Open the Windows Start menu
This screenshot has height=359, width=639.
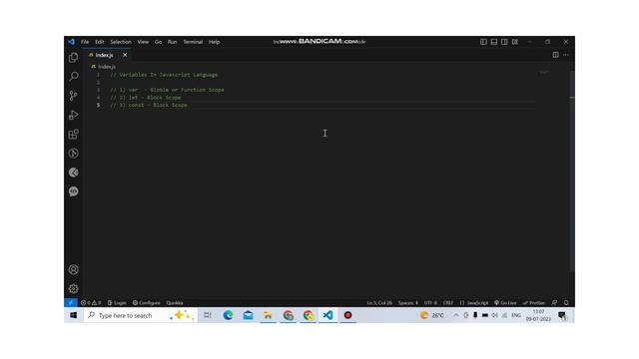click(73, 315)
